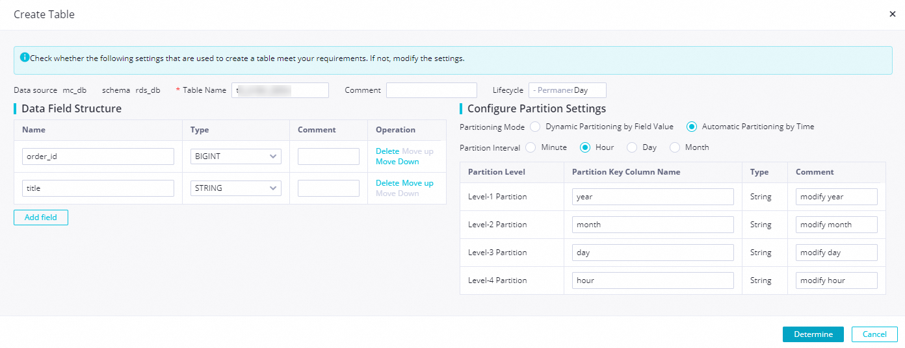Open the BIGINT type dropdown
905x348 pixels.
click(235, 156)
